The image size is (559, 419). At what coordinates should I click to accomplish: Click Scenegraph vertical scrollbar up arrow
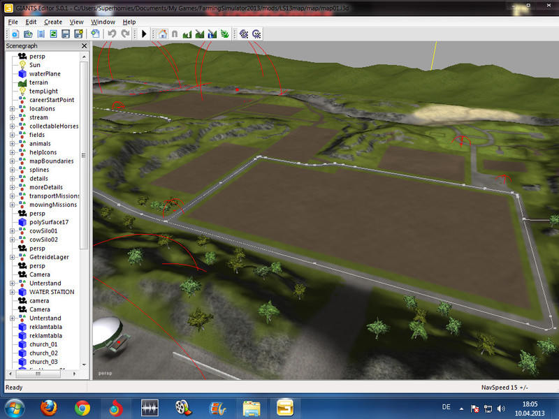[x=84, y=57]
